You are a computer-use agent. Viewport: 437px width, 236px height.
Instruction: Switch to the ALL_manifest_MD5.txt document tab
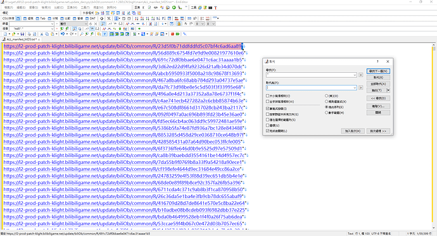tap(20, 39)
